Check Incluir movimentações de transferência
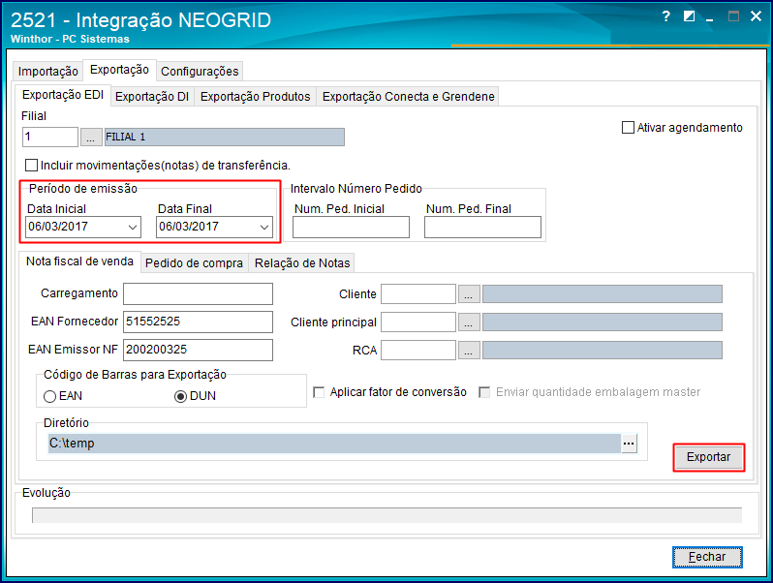The width and height of the screenshot is (773, 583). [31, 165]
